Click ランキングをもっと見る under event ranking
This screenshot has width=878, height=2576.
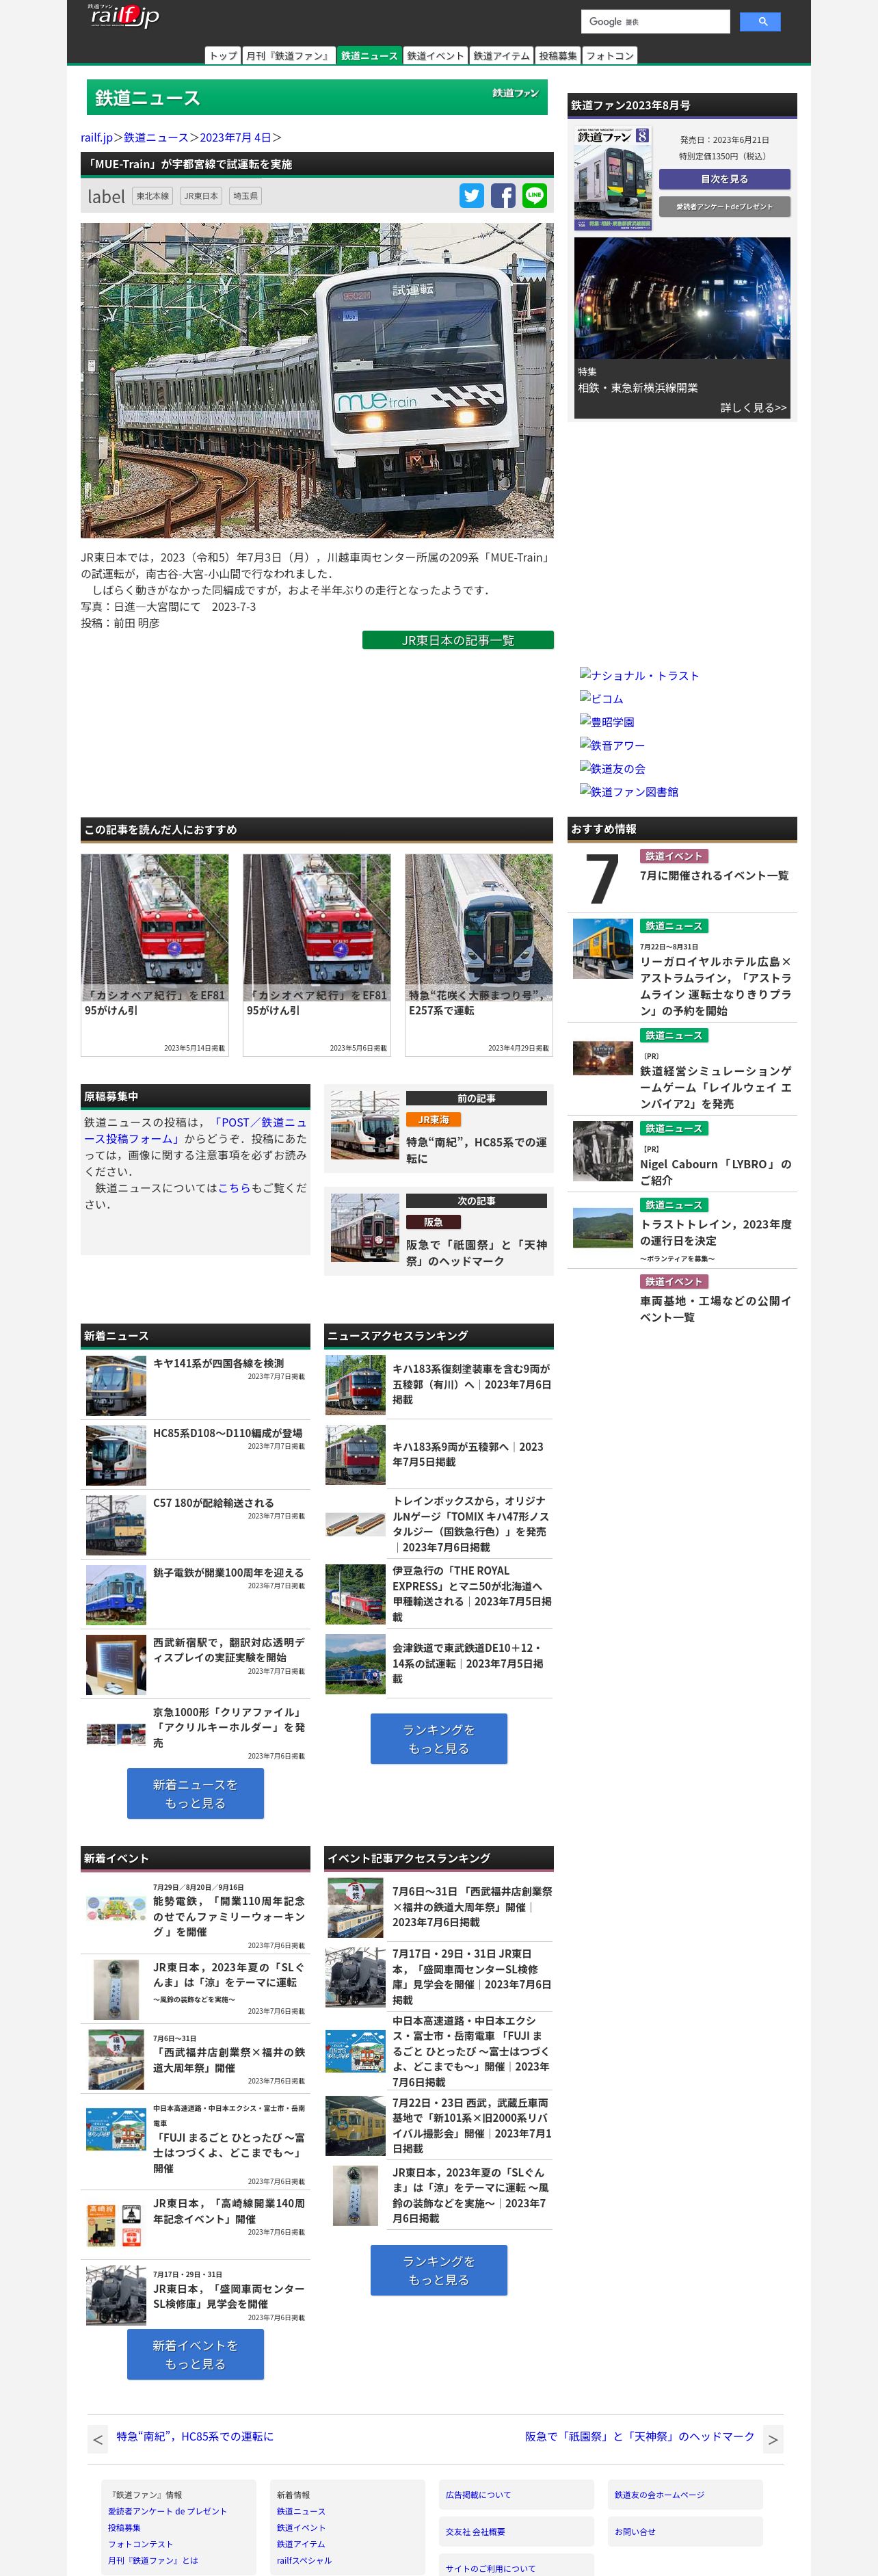pos(439,2270)
